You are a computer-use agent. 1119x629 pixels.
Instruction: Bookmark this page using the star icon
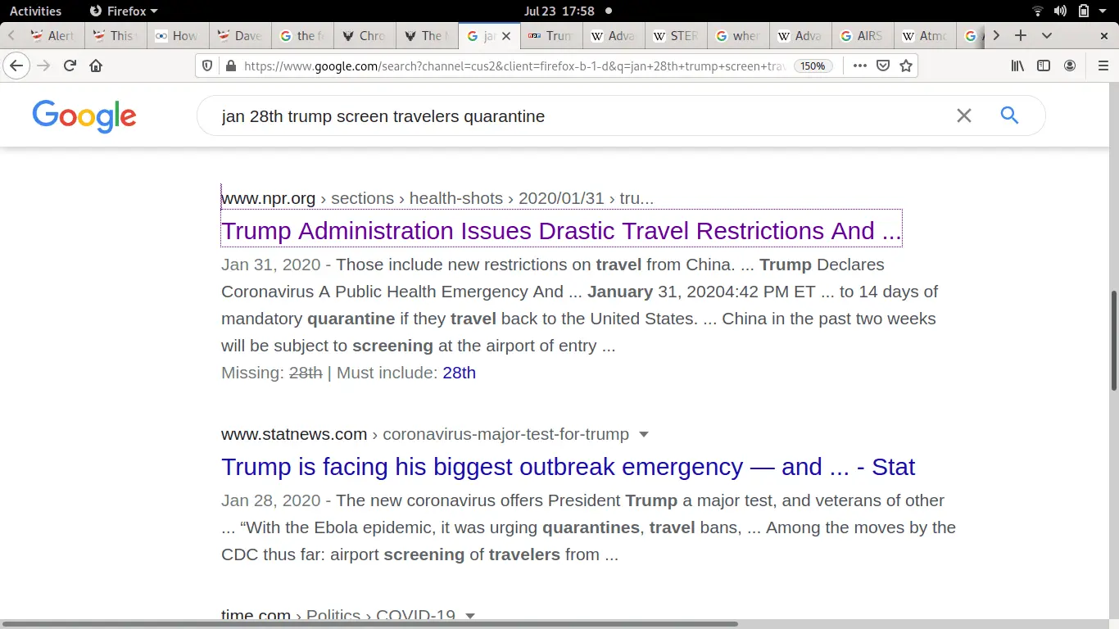pyautogui.click(x=906, y=66)
